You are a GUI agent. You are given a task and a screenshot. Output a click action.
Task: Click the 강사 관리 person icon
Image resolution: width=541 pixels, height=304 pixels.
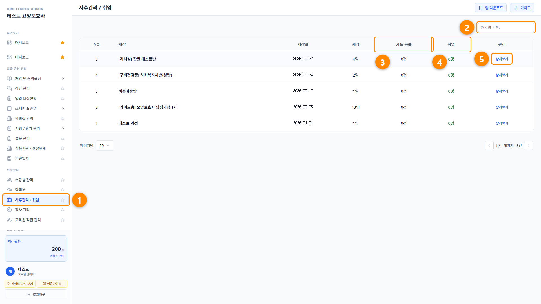click(x=9, y=210)
